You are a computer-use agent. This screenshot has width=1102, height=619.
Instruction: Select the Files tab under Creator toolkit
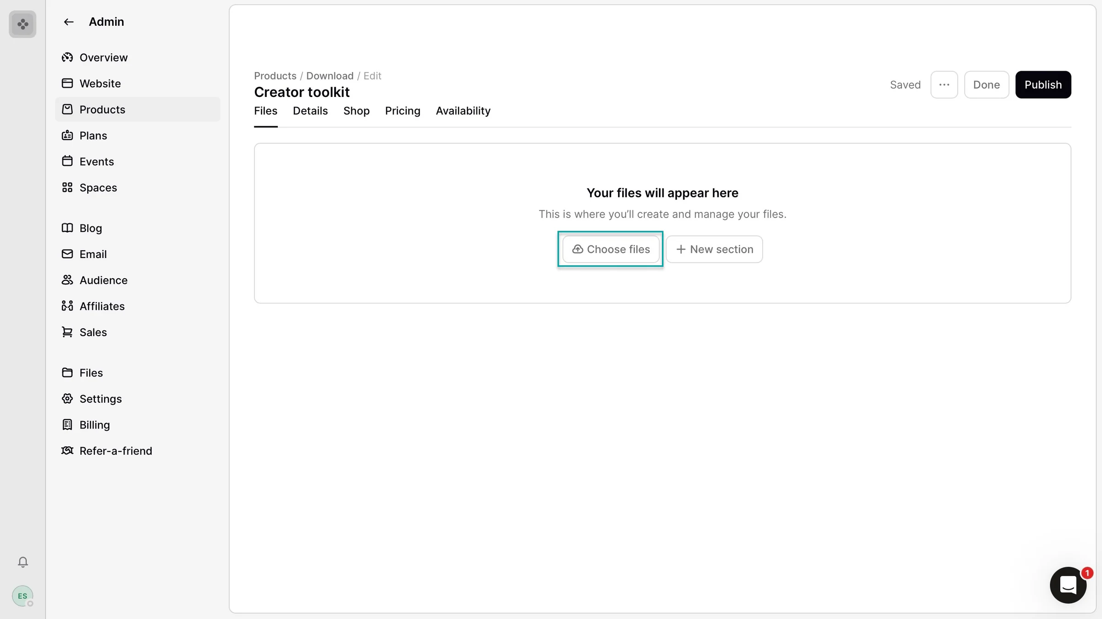point(266,111)
